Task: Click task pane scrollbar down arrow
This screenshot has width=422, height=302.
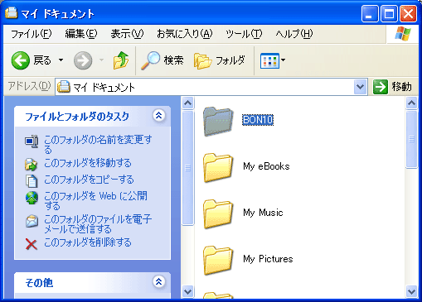Action: (x=188, y=291)
